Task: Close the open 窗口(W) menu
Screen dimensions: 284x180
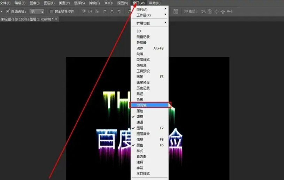Action: pos(139,3)
